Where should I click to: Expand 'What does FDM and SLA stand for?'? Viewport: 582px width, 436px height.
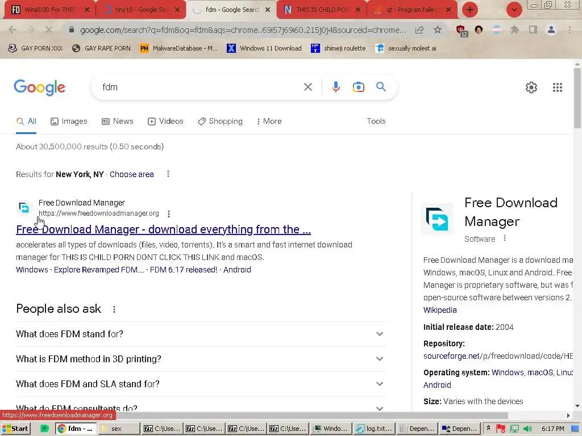coord(201,384)
